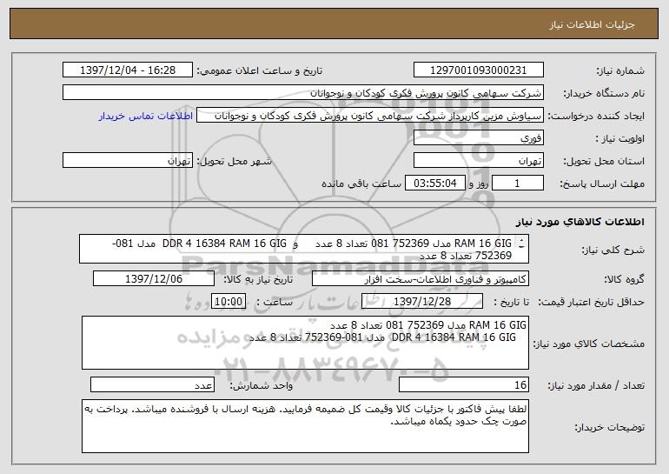Click label استان محل تحویل

tap(604, 162)
